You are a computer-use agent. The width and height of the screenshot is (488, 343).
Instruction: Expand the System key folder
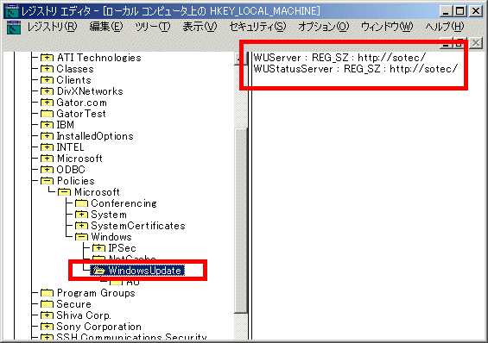click(81, 215)
